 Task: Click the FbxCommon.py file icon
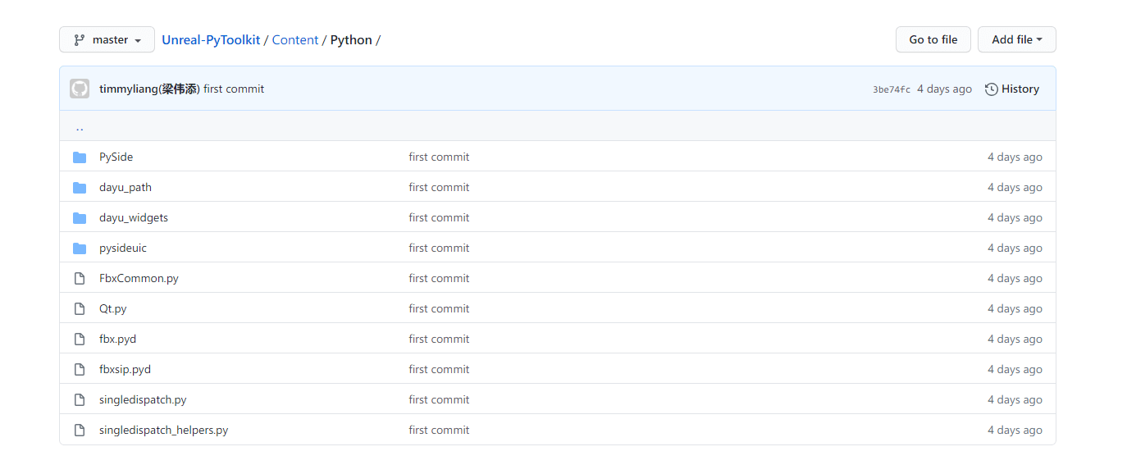point(80,278)
